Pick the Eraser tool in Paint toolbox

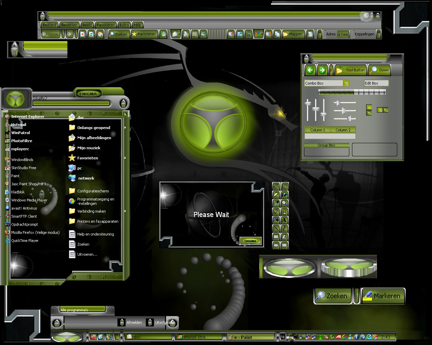pyautogui.click(x=276, y=195)
